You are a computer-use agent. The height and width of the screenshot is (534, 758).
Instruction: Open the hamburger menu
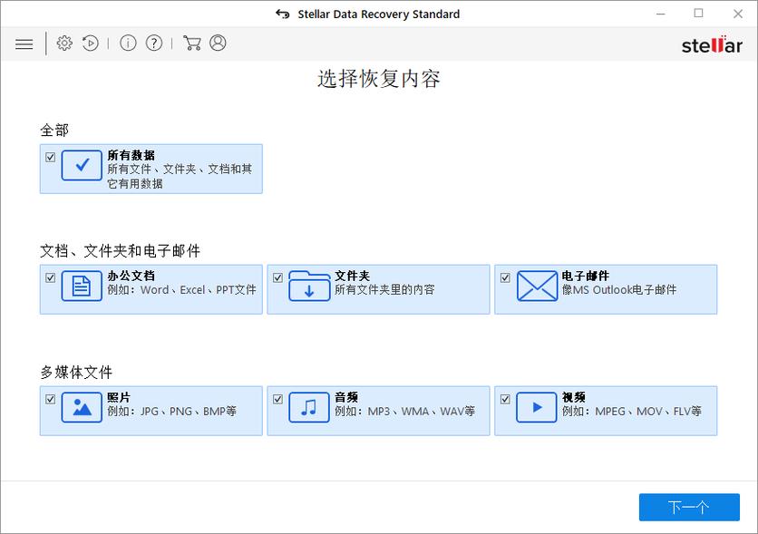coord(24,43)
